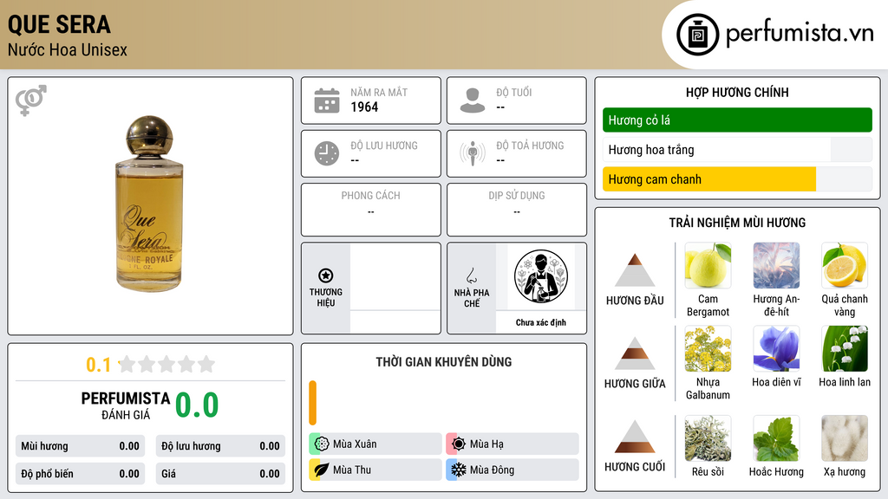Click the Mùi hương 0.00 score row
Screen dimensions: 888x499
[x=80, y=446]
